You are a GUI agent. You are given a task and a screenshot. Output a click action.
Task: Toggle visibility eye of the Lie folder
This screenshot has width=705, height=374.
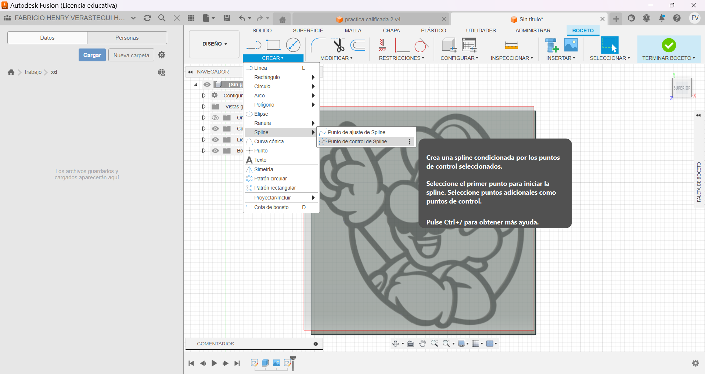point(215,140)
